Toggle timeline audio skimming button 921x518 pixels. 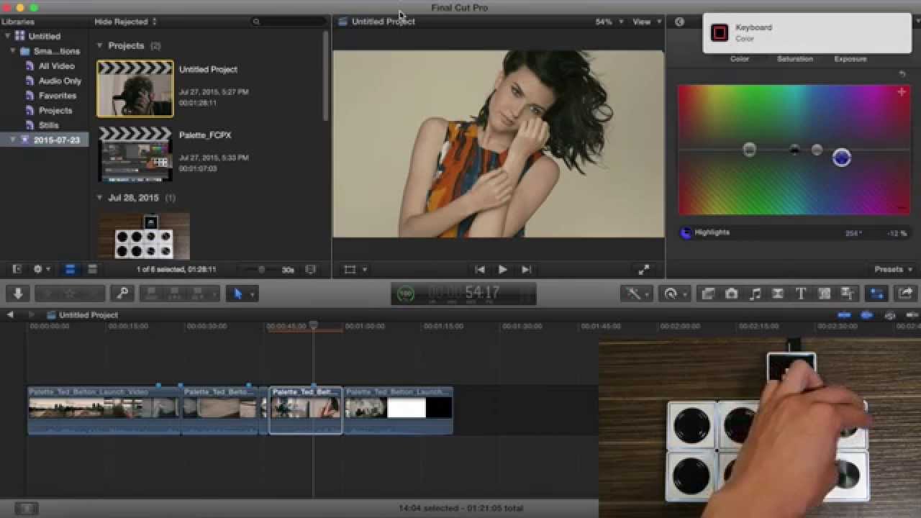point(867,315)
